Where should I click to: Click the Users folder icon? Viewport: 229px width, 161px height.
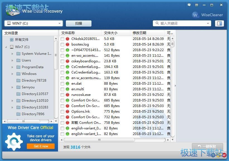coord(18,60)
